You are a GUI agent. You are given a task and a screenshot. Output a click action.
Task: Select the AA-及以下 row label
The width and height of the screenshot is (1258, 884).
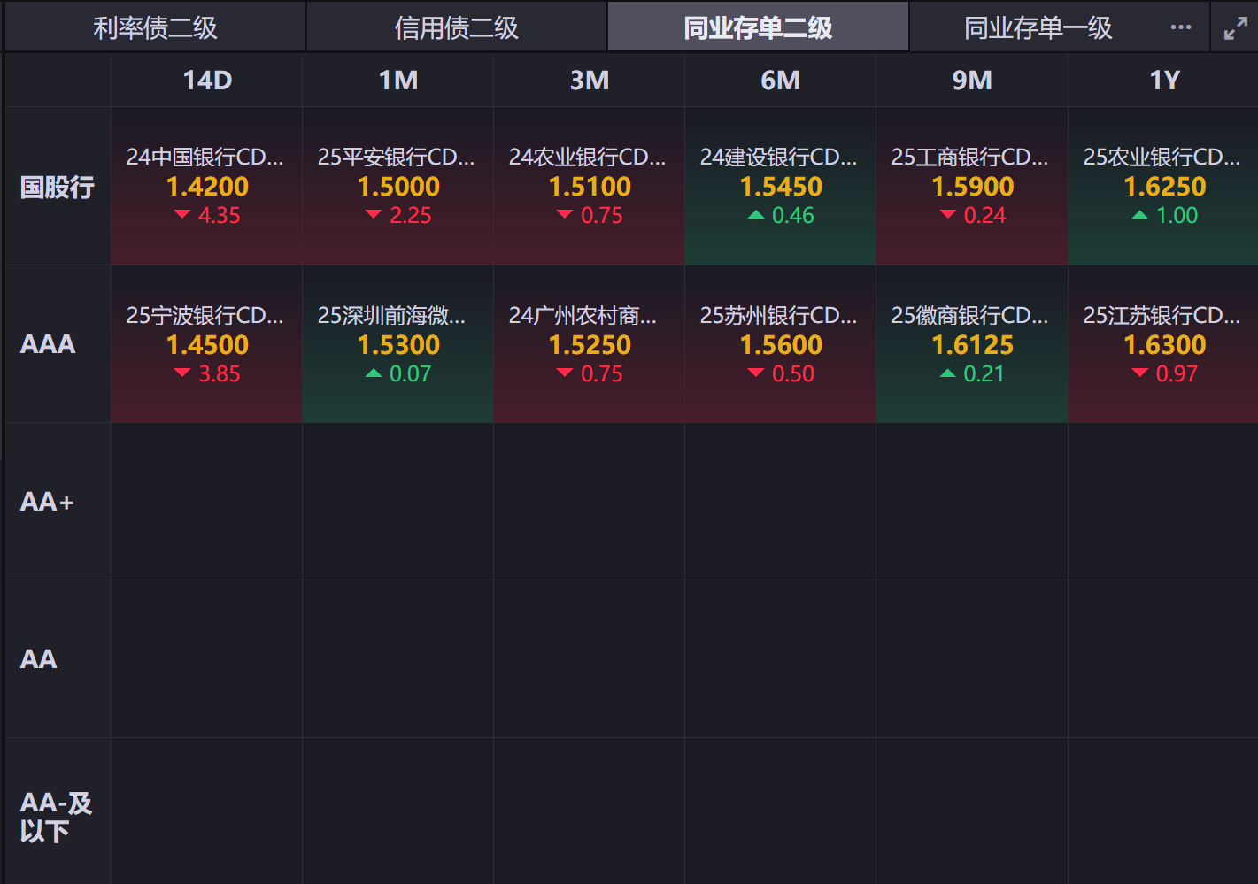pyautogui.click(x=56, y=817)
